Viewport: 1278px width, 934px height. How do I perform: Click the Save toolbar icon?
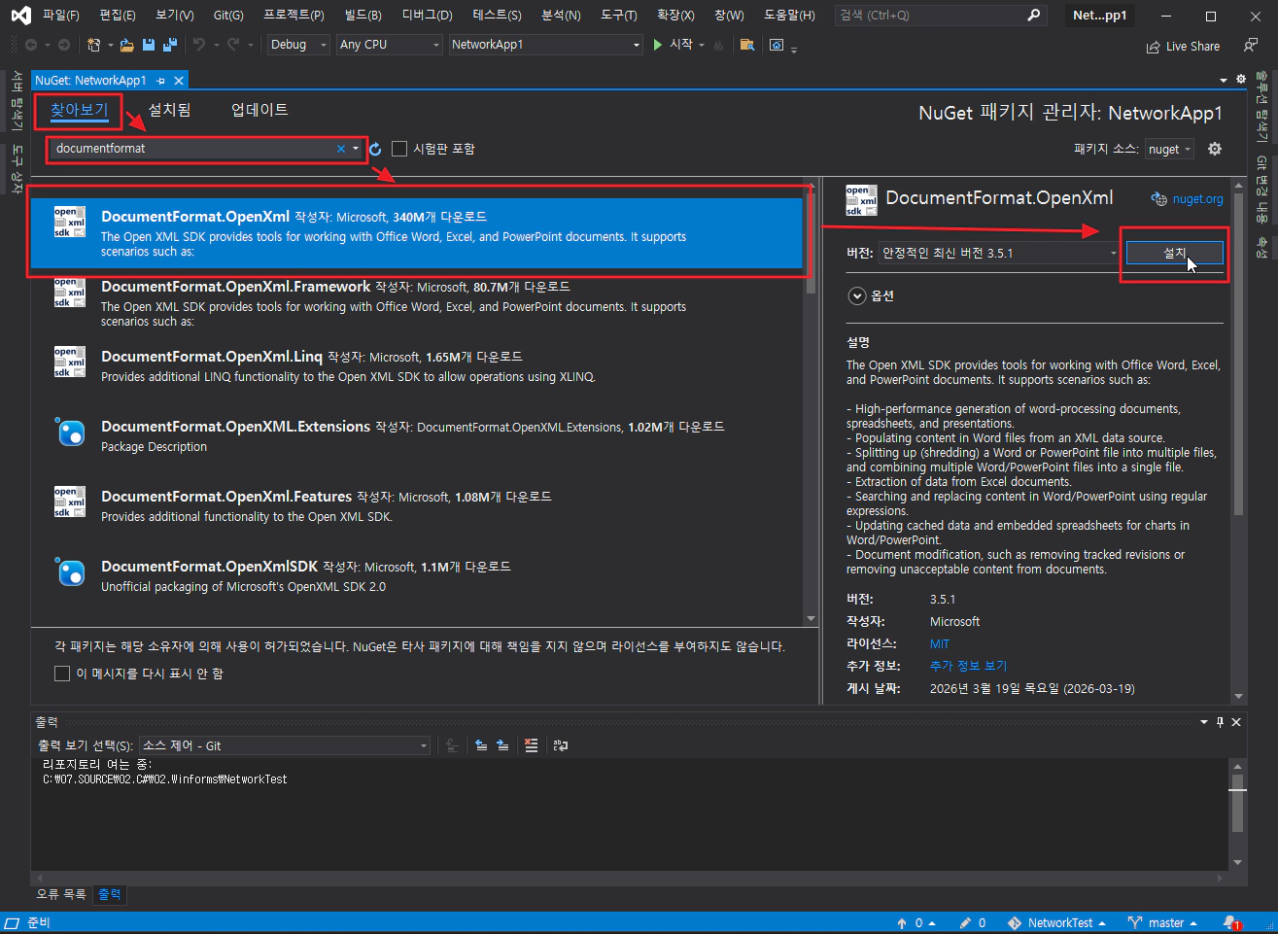click(149, 45)
